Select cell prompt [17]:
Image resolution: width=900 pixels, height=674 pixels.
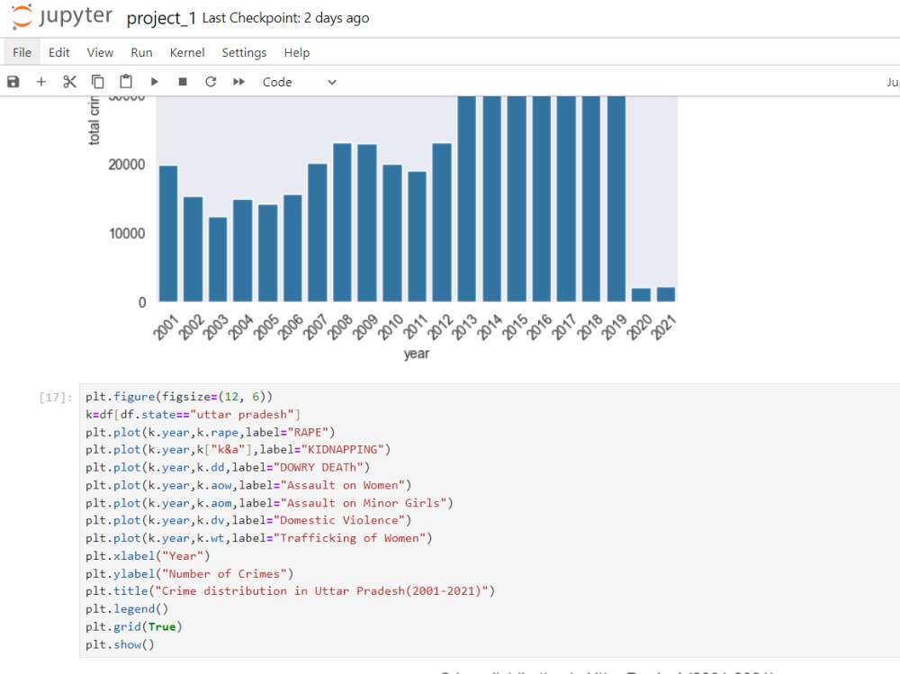point(56,397)
